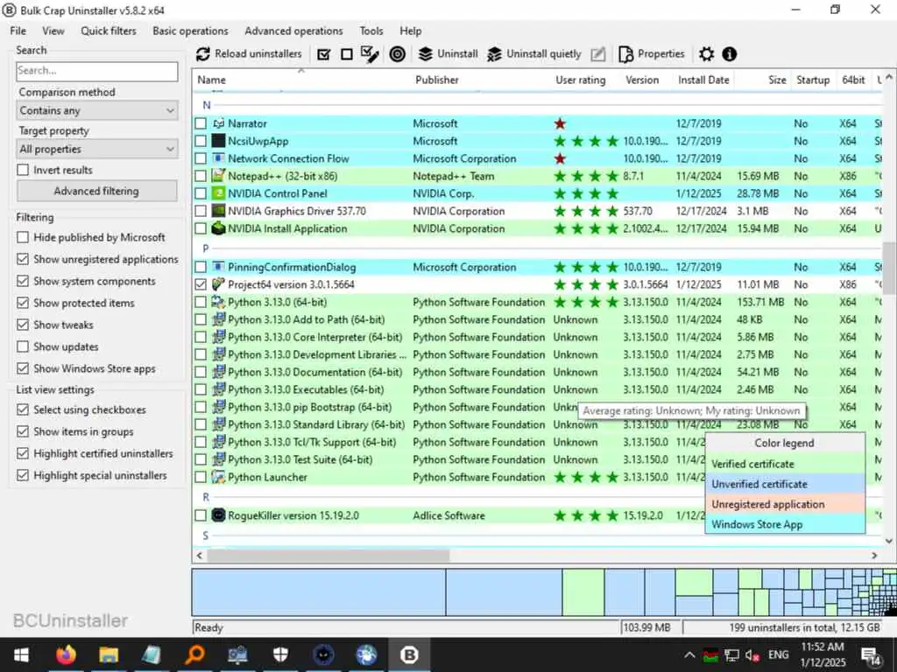Viewport: 897px width, 672px height.
Task: Click the Notepad++ app icon in list
Action: click(218, 176)
